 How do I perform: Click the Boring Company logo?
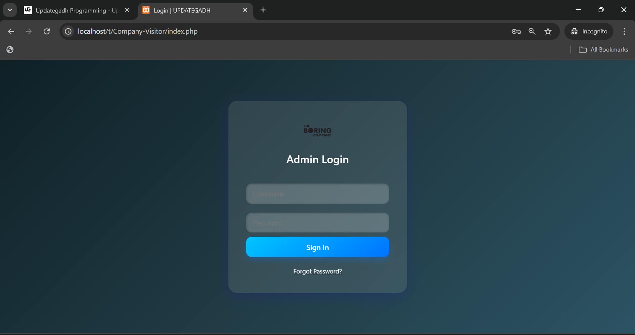tap(317, 131)
